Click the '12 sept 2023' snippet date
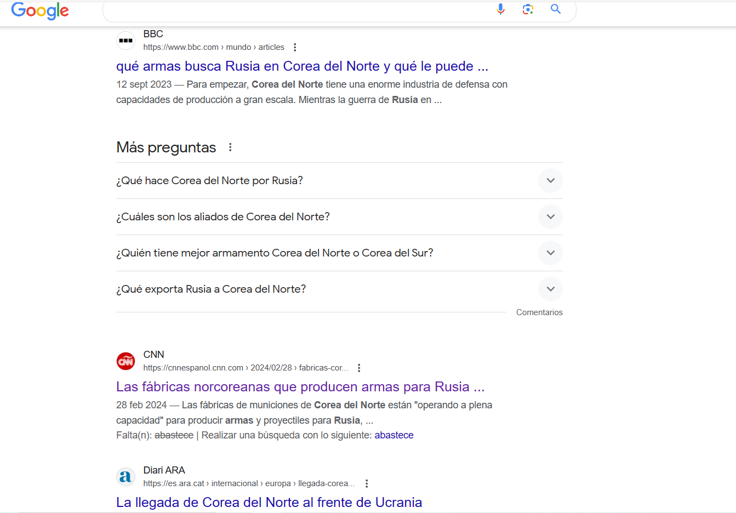This screenshot has height=513, width=736. click(x=144, y=84)
